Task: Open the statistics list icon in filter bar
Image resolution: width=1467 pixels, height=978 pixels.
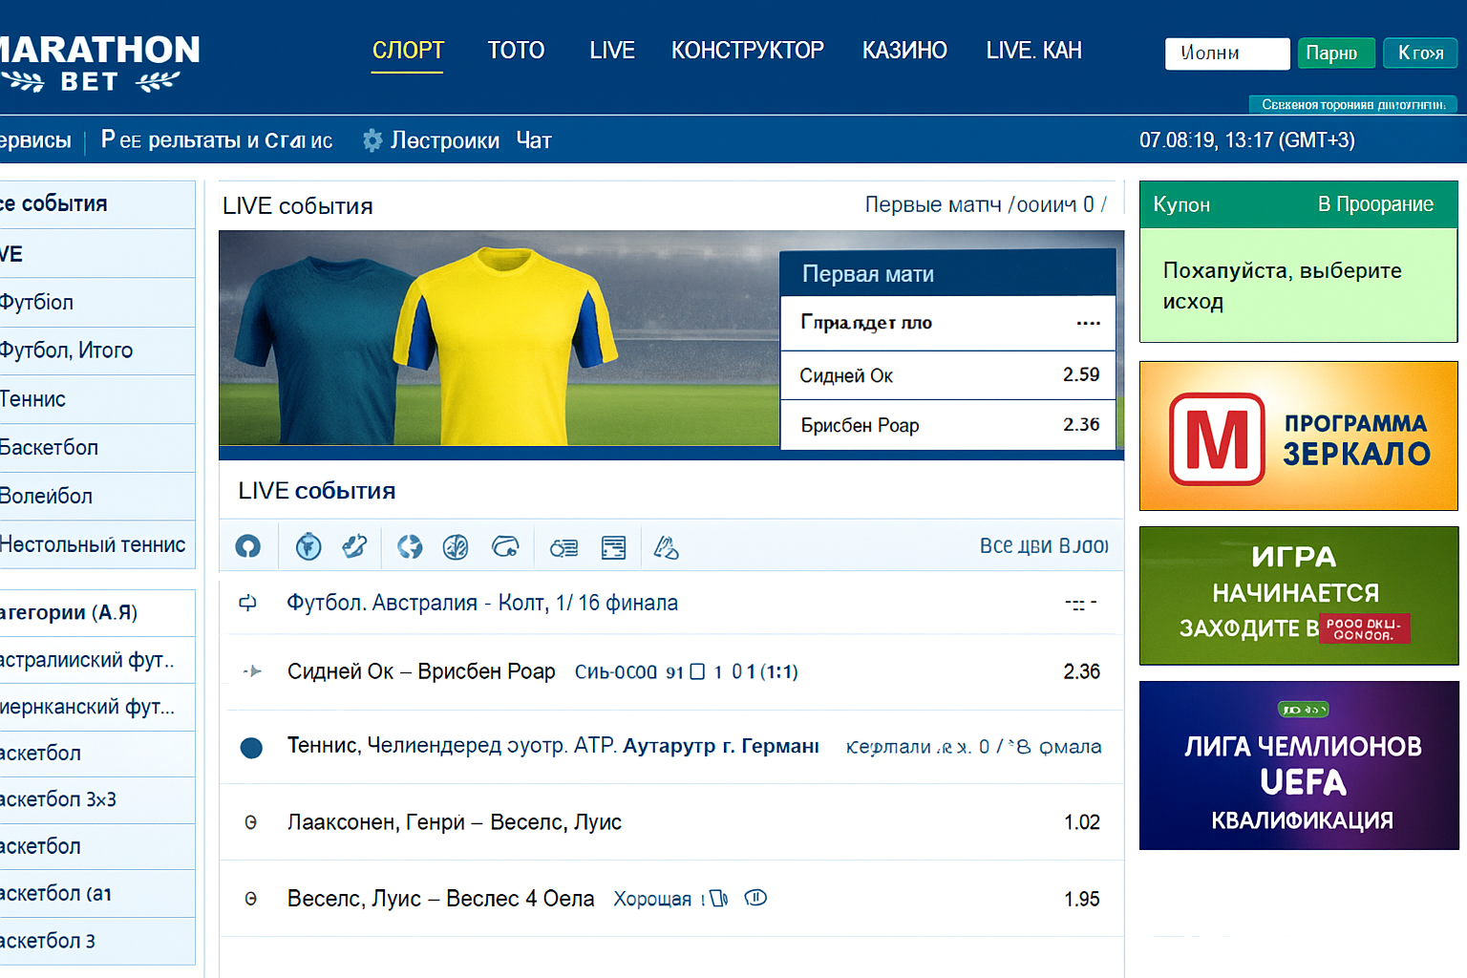Action: coord(563,546)
